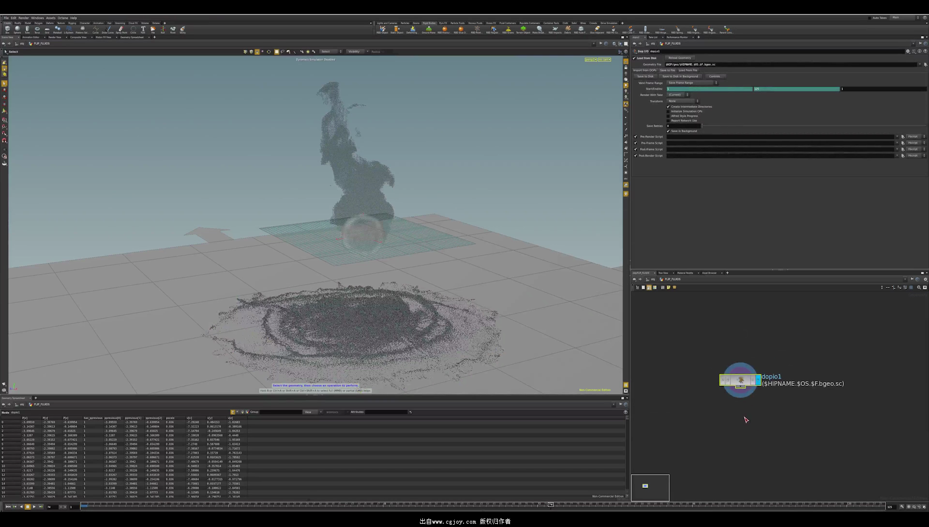
Task: Select the Spray Paint tool
Action: click(x=121, y=29)
